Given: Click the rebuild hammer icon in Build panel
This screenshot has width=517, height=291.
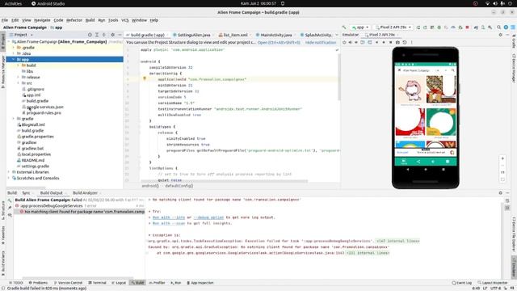Looking at the screenshot, I should 10,200.
